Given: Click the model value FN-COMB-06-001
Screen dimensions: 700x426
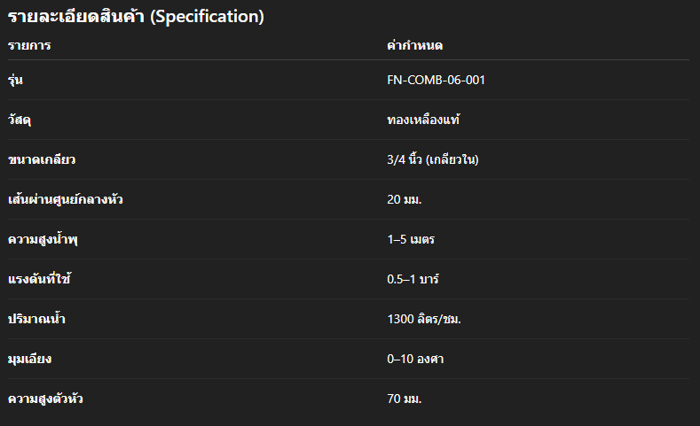Looking at the screenshot, I should (436, 81).
